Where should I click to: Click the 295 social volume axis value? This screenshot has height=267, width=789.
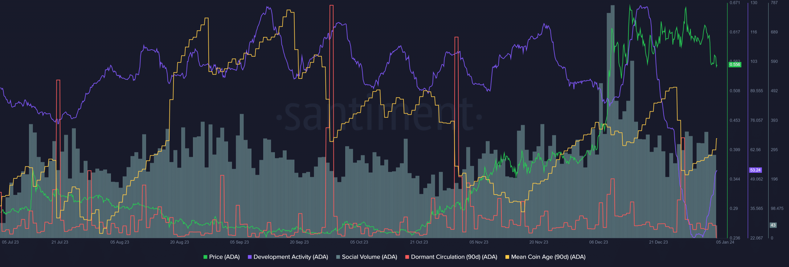pyautogui.click(x=774, y=150)
